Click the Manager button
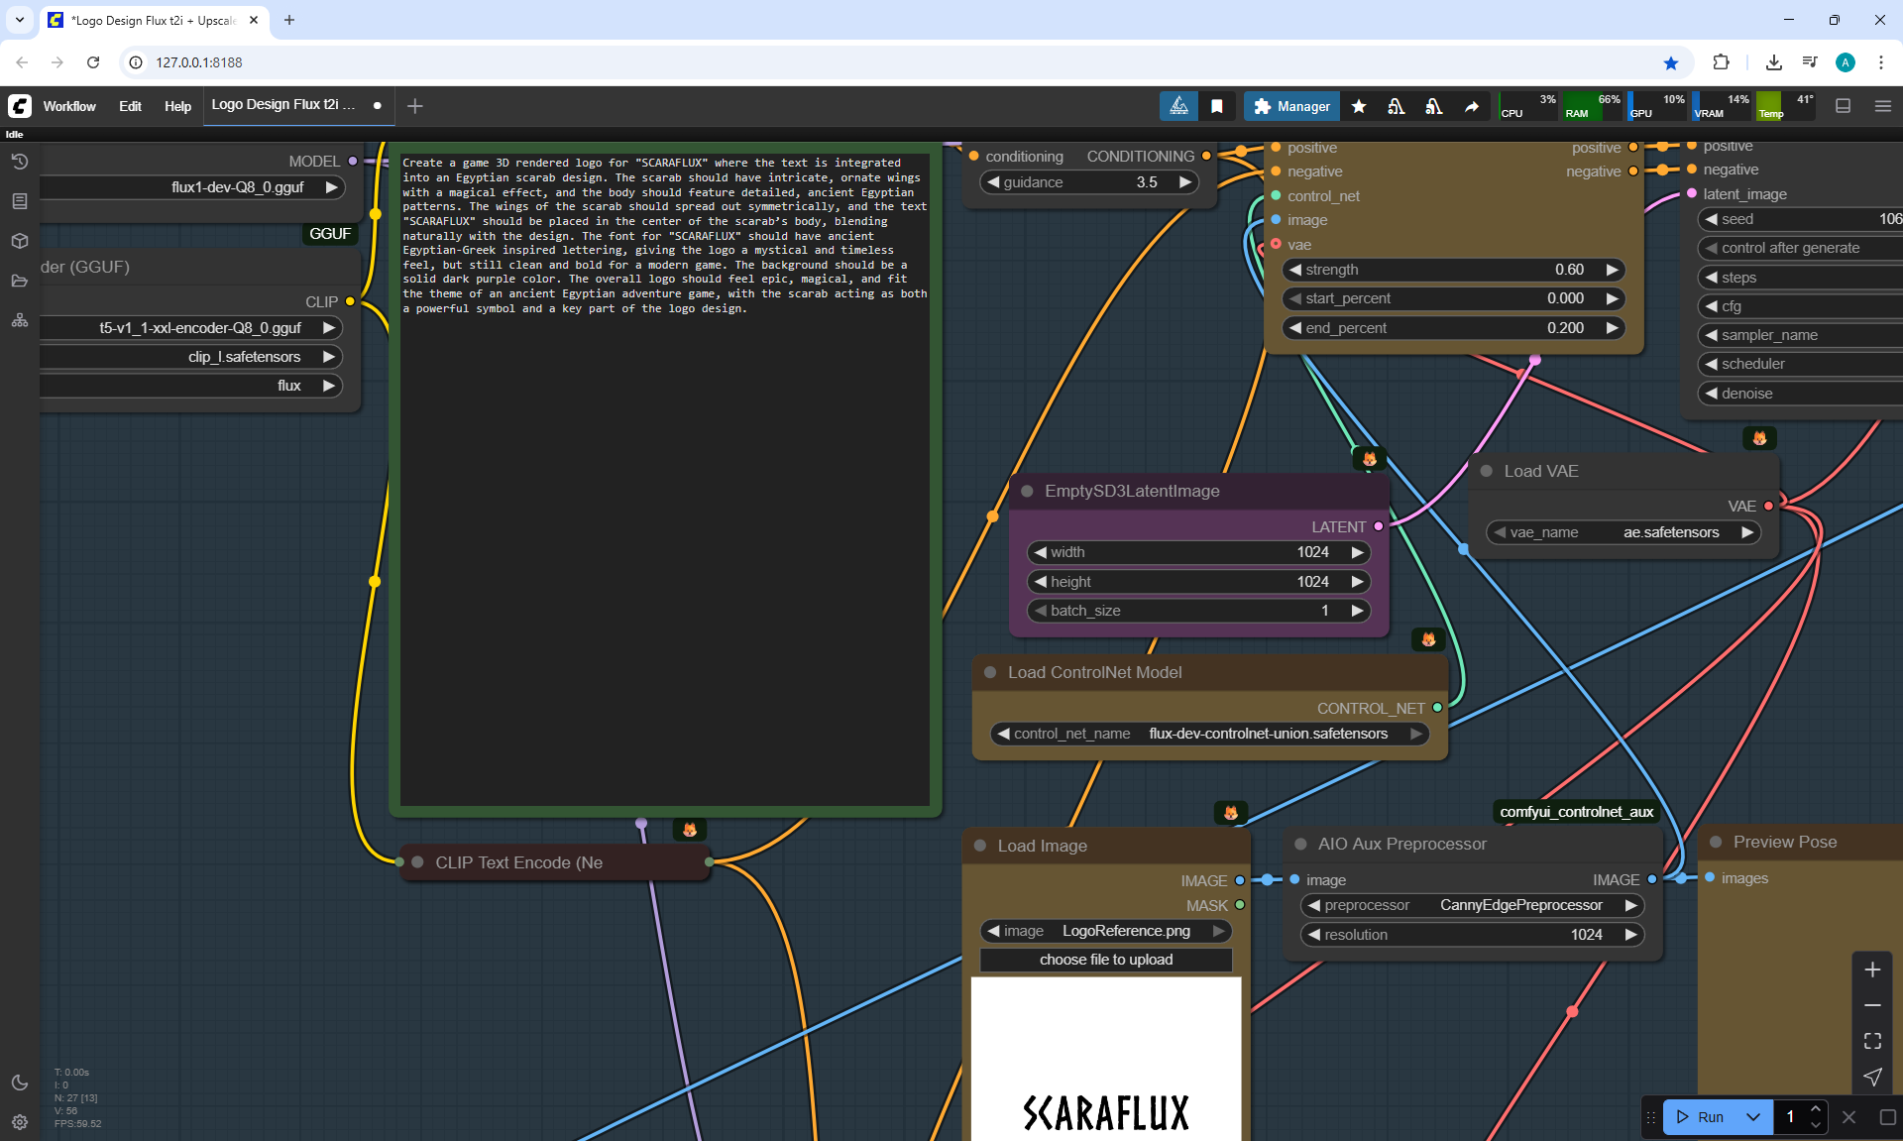This screenshot has height=1141, width=1903. pyautogui.click(x=1291, y=106)
